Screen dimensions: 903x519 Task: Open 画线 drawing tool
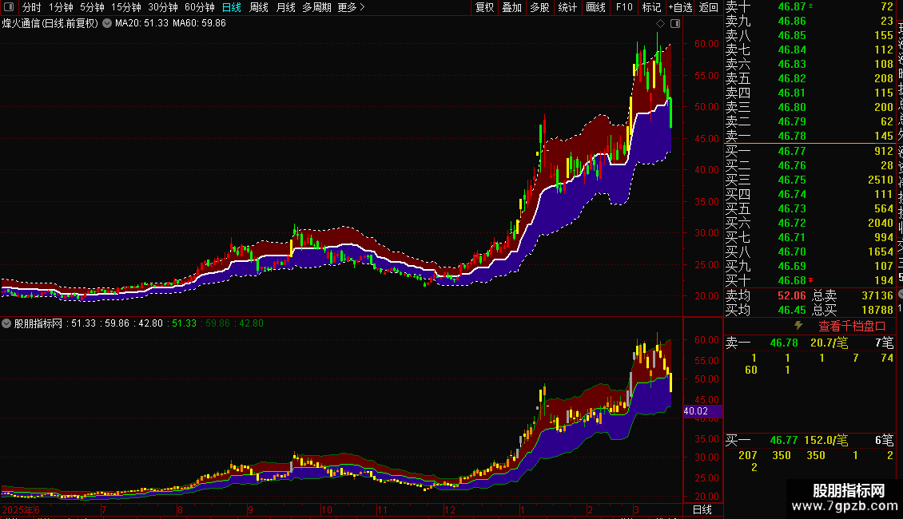click(595, 7)
